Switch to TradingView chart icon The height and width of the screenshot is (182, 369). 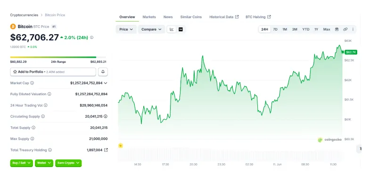181,29
